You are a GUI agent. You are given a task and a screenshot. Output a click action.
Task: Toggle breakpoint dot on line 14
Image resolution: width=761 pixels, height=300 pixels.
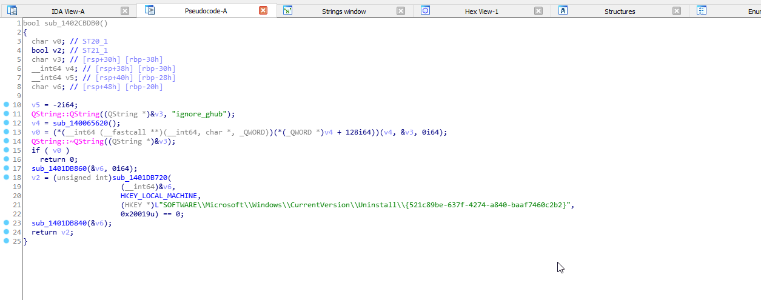6,141
